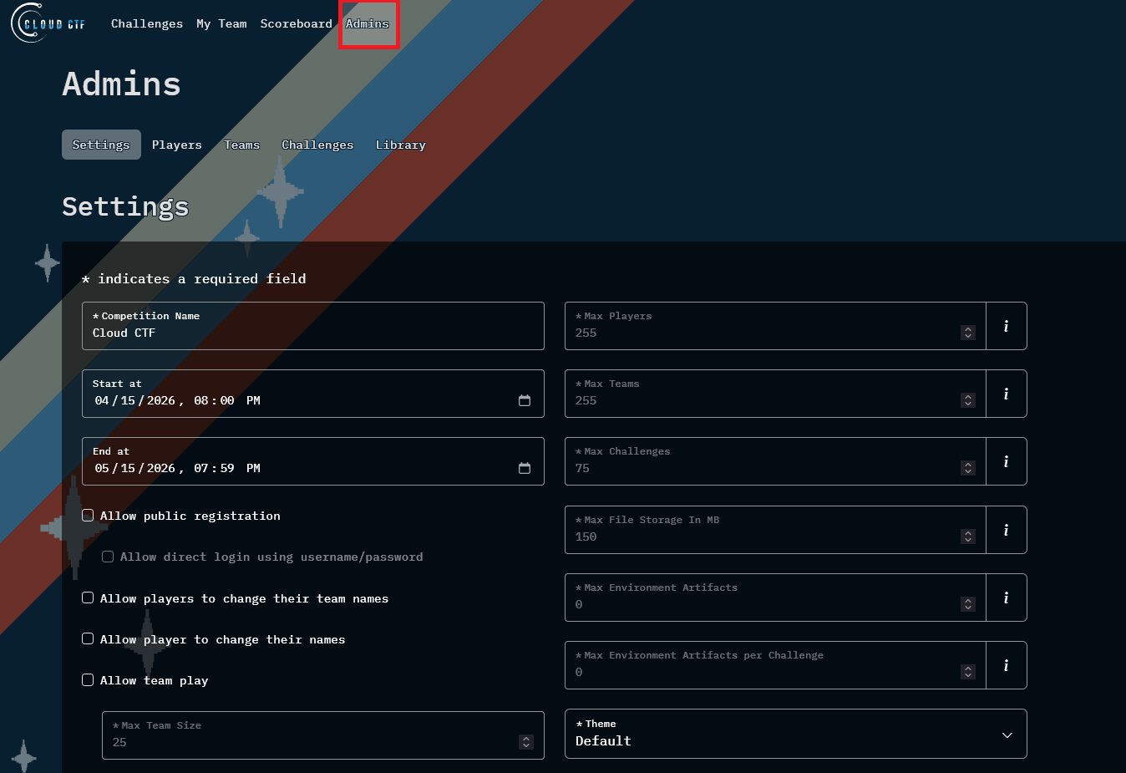Click the Max Team Size field
1126x773 pixels.
click(x=323, y=735)
